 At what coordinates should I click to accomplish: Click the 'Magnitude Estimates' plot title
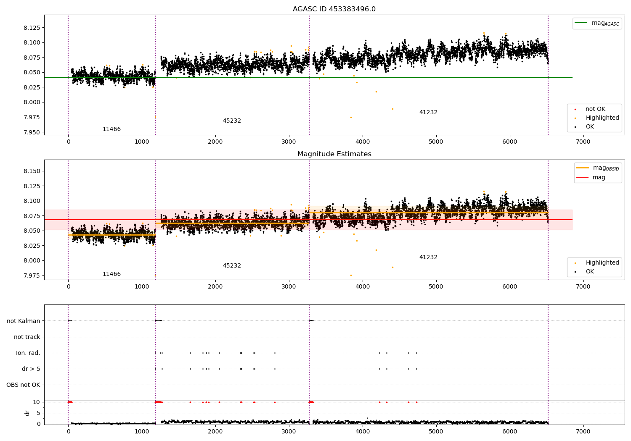[334, 154]
